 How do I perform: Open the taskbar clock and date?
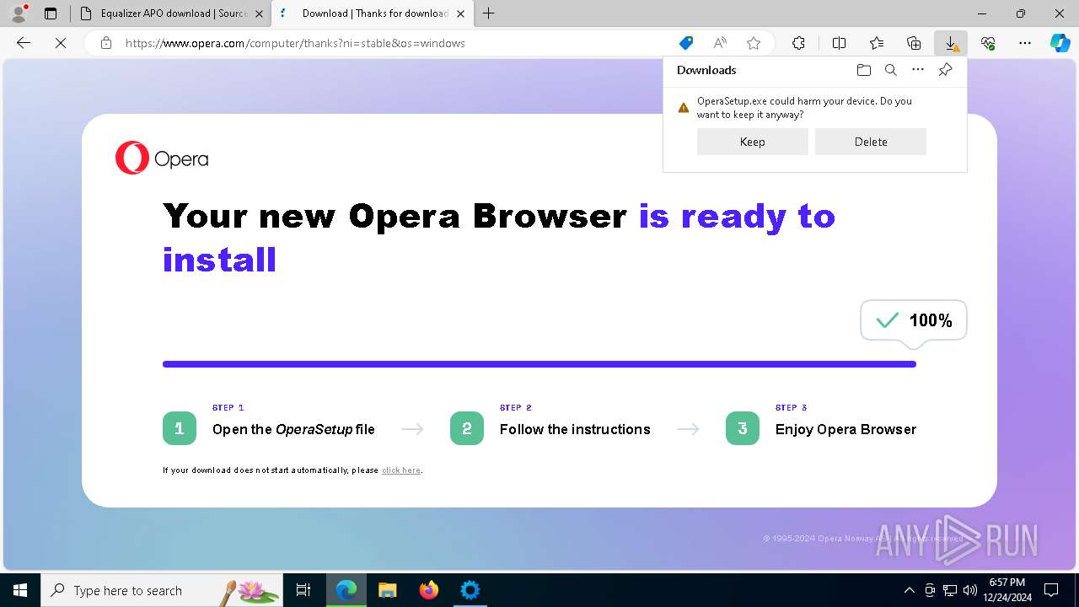(1007, 590)
